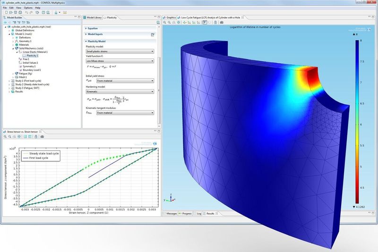Screen dimensions: 378x252
Task: Open the Hardening model Kinematic dropdown
Action: click(120, 92)
